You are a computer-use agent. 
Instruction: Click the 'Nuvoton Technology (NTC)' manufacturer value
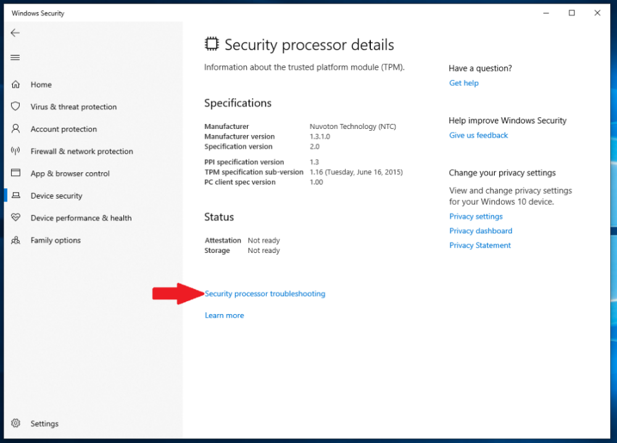(x=352, y=126)
